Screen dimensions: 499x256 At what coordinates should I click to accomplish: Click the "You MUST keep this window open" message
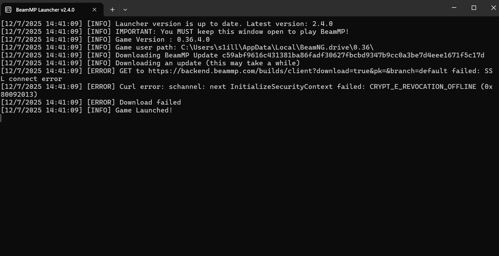[x=255, y=32]
